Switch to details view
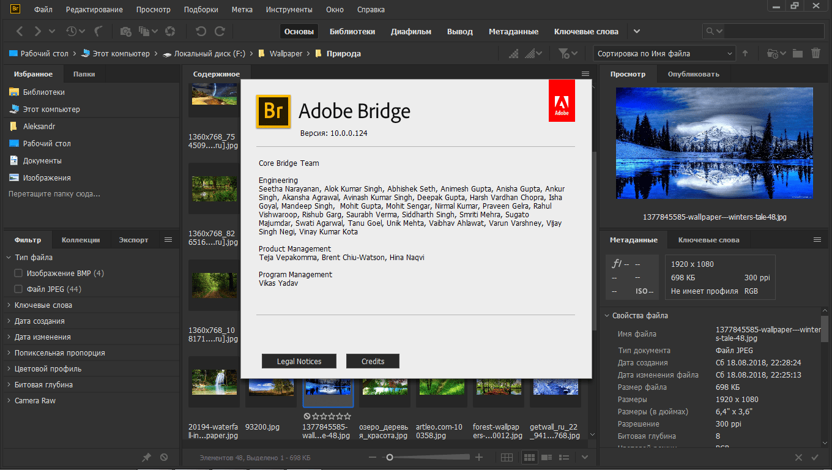Viewport: 832px width, 470px height. 547,457
